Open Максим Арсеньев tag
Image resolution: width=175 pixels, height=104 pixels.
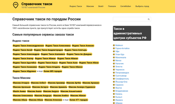[x=22, y=87]
